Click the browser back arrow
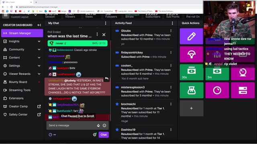 3,7
